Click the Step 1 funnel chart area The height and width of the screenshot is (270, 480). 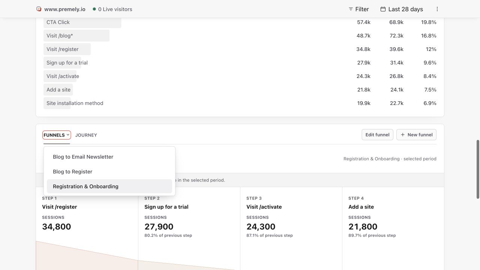point(87,255)
